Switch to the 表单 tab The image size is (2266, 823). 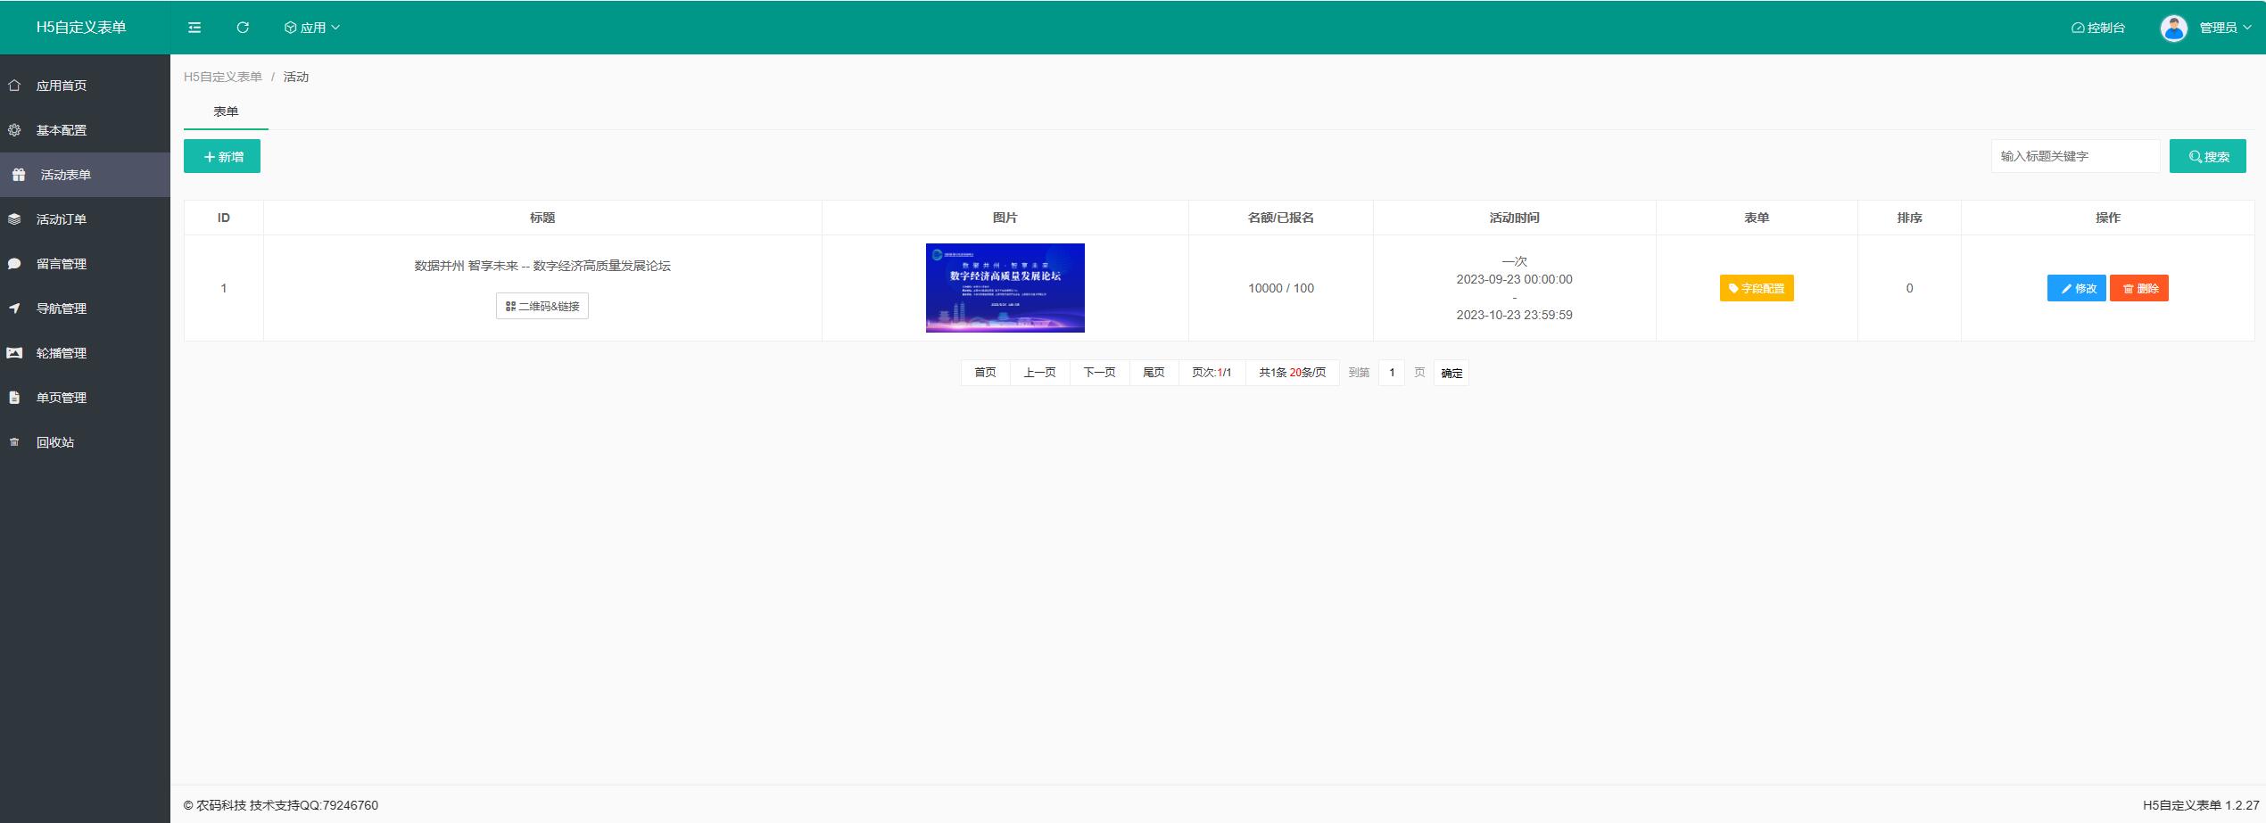(x=225, y=111)
